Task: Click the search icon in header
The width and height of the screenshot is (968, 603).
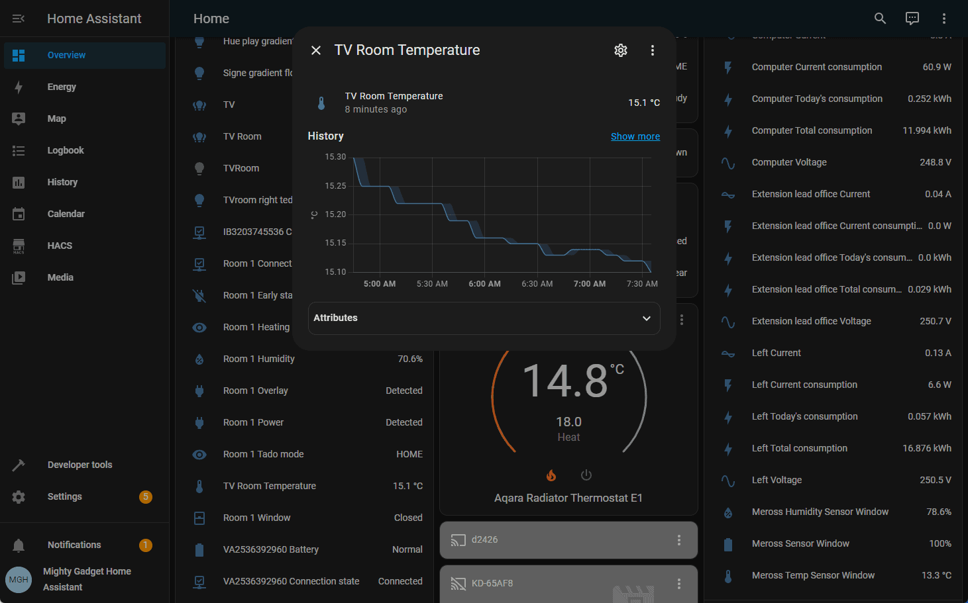Action: 880,19
